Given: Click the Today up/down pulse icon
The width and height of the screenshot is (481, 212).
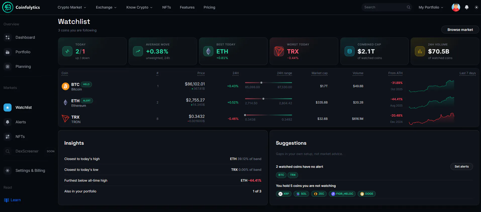Looking at the screenshot, I should pos(67,51).
